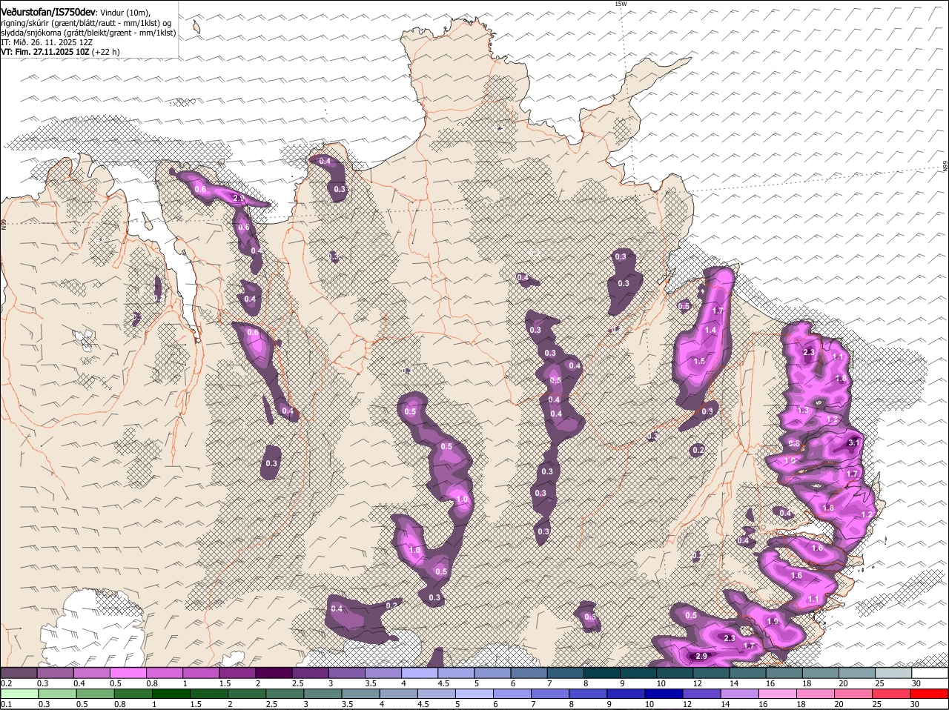Click the 2.9 precipitation value on the map
The height and width of the screenshot is (710, 949).
click(x=702, y=657)
